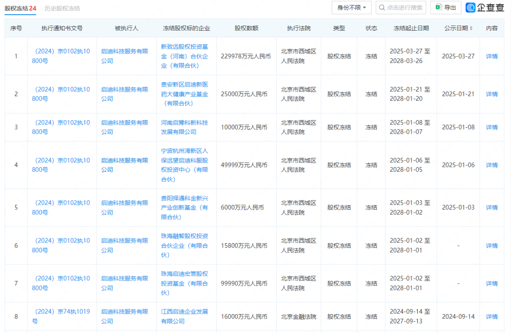Open 详情 for row 6 珠海融智股权投资

coord(492,245)
